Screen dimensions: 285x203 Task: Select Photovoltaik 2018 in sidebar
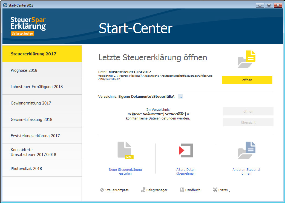pyautogui.click(x=42, y=168)
